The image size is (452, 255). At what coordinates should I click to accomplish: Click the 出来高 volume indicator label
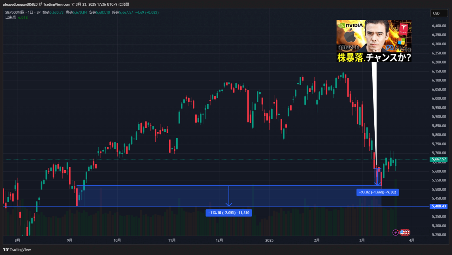(11, 17)
